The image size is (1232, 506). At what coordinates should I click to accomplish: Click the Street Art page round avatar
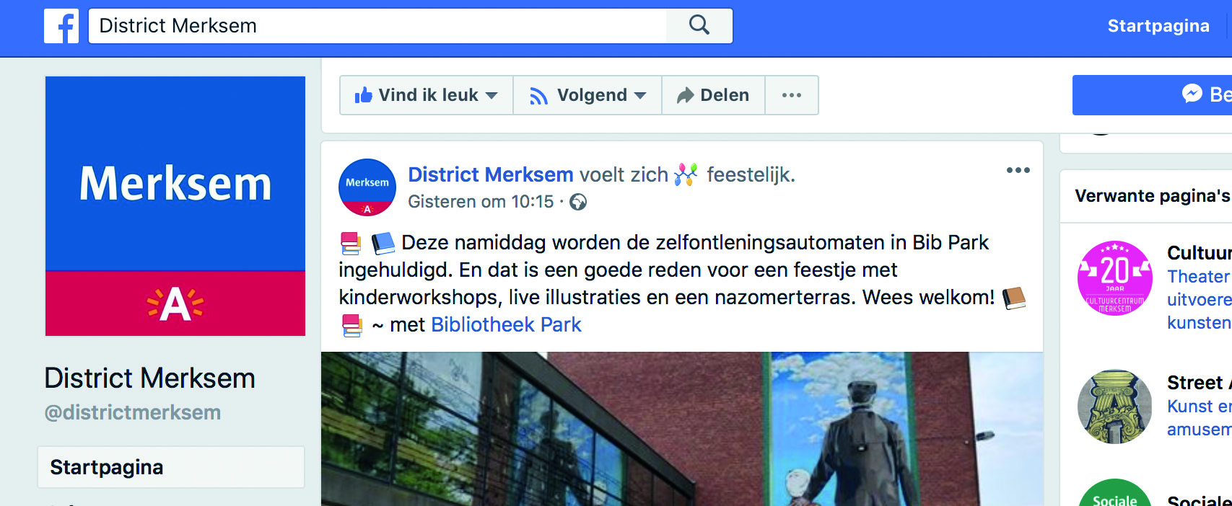(x=1115, y=407)
